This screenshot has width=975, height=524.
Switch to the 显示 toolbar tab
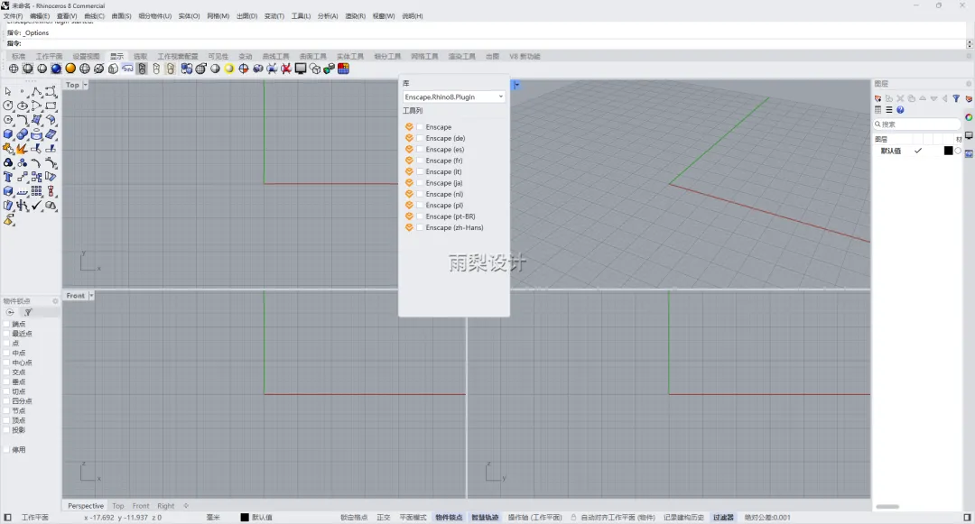116,57
